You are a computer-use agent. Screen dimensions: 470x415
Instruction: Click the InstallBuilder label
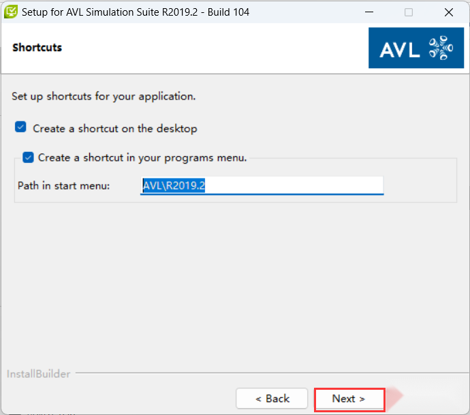38,374
